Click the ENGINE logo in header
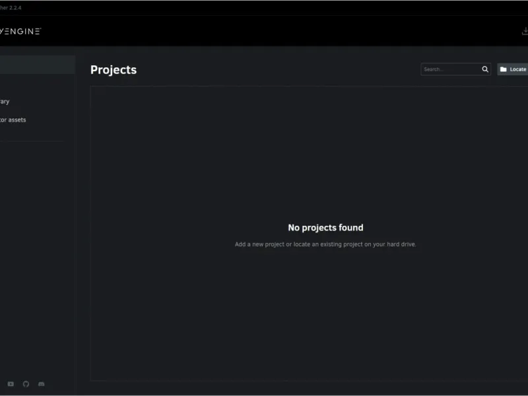Image resolution: width=528 pixels, height=396 pixels. point(20,31)
